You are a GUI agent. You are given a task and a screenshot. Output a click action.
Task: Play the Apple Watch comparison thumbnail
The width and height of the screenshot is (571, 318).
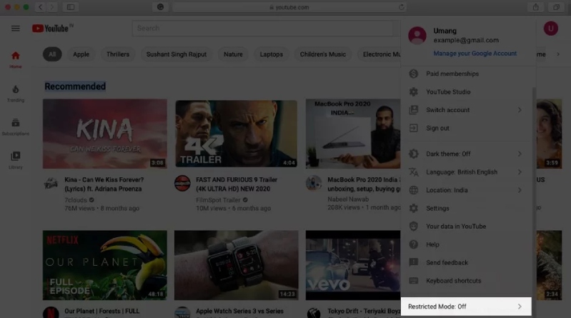(x=237, y=265)
